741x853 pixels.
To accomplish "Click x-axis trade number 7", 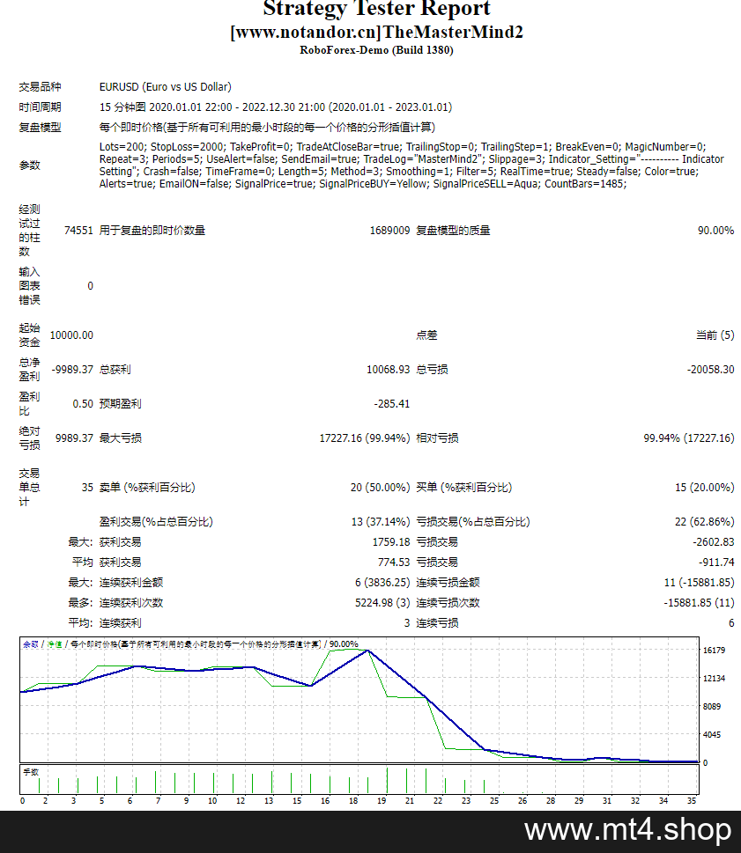I will (158, 801).
